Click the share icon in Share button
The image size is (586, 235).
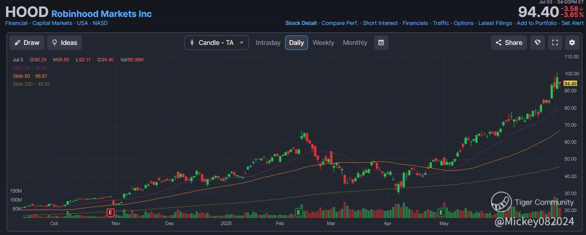coord(498,42)
